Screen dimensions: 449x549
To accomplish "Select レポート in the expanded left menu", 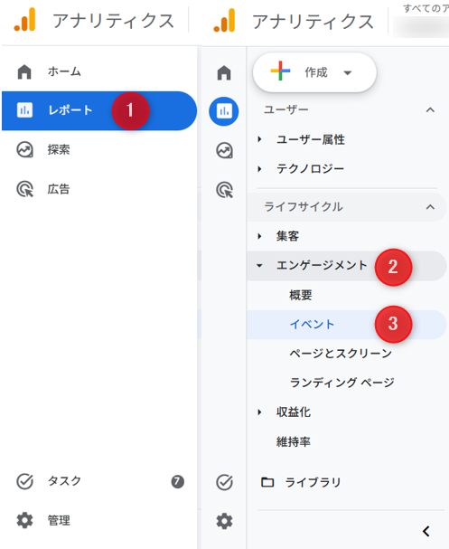I will click(99, 110).
